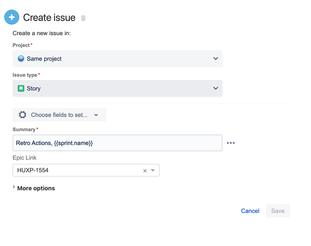
Task: Click the Choose fields to set label
Action: (x=59, y=115)
